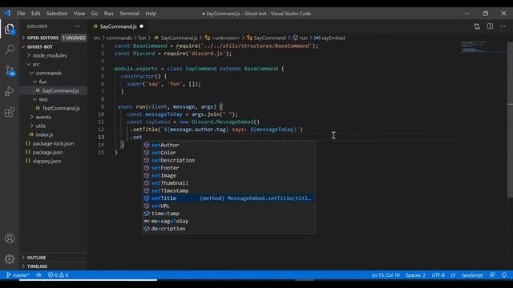Expand the utils folder
This screenshot has width=513, height=288.
tap(54, 126)
